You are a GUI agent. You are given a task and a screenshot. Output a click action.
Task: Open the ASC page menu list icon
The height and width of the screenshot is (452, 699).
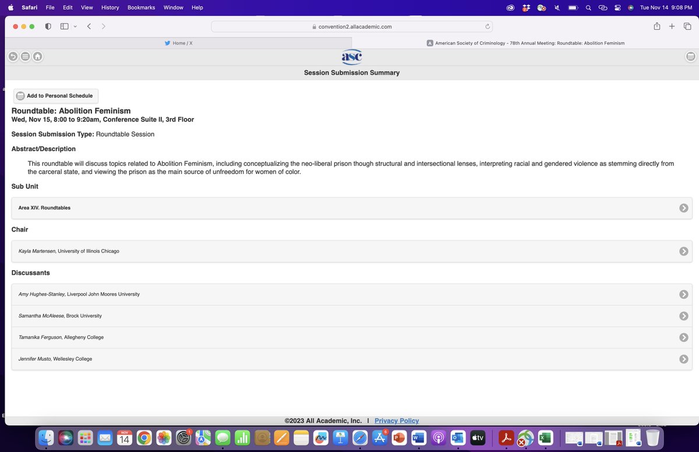(x=25, y=56)
